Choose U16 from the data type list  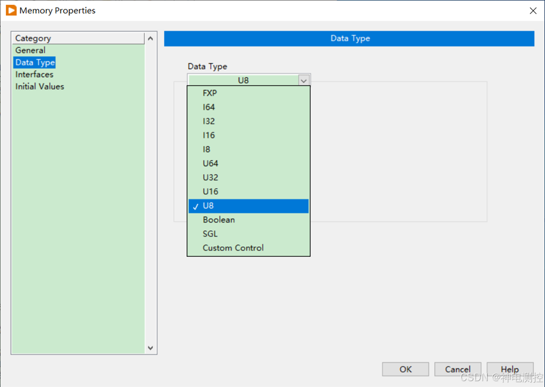click(x=249, y=191)
